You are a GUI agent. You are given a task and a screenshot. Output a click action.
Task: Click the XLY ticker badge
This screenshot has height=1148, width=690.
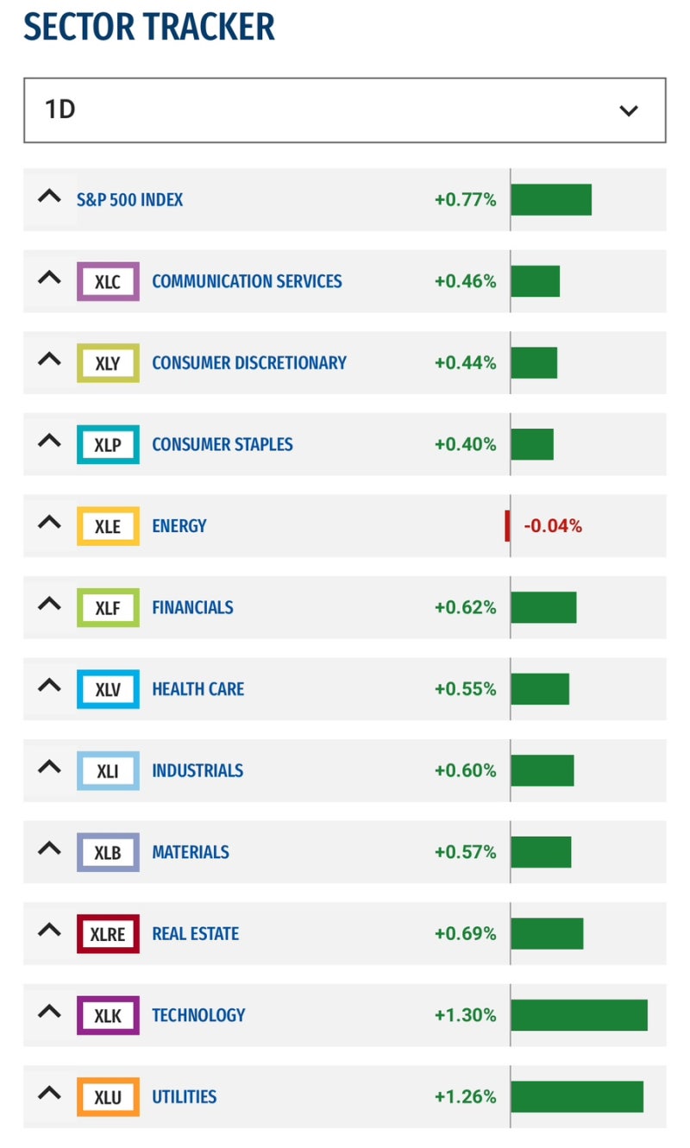coord(108,363)
